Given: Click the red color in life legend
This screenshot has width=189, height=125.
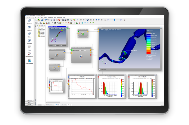Looking at the screenshot, I should (148, 53).
